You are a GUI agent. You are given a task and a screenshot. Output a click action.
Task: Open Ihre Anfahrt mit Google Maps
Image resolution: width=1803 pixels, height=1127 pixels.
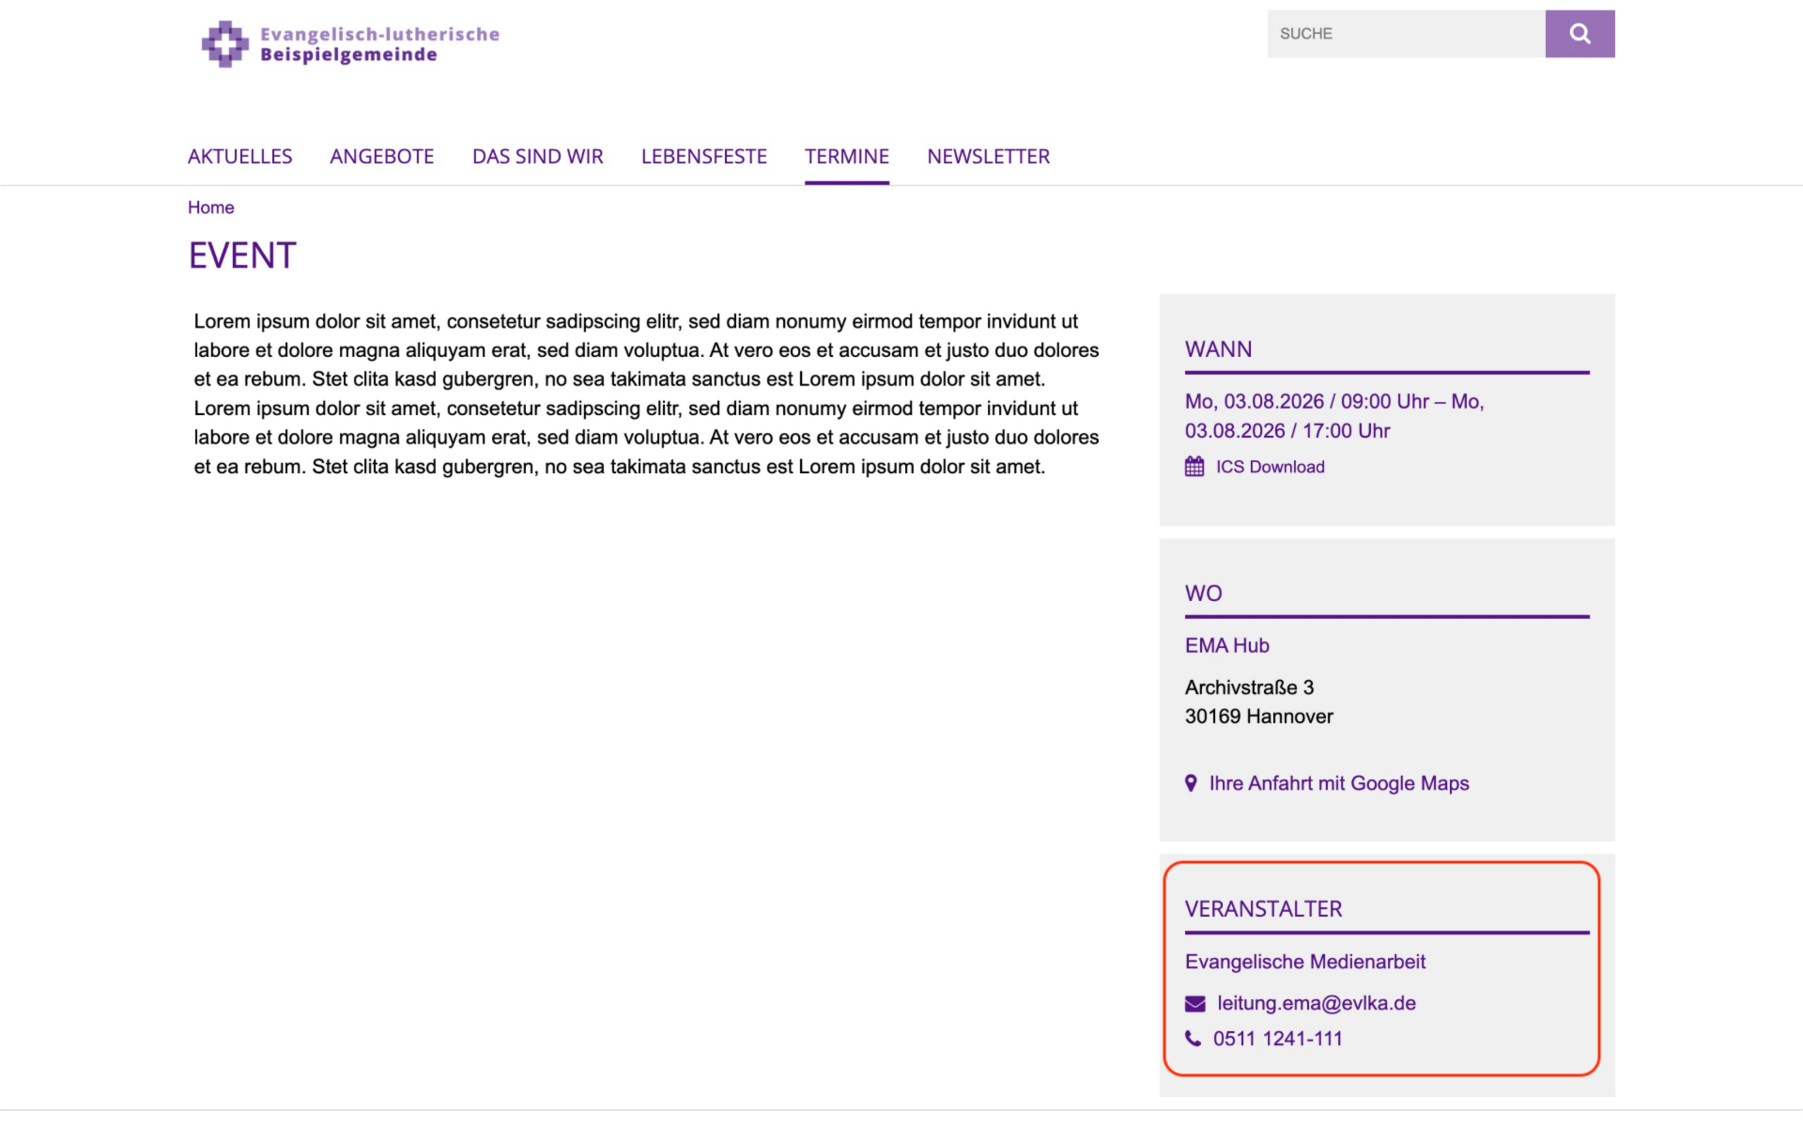1339,783
